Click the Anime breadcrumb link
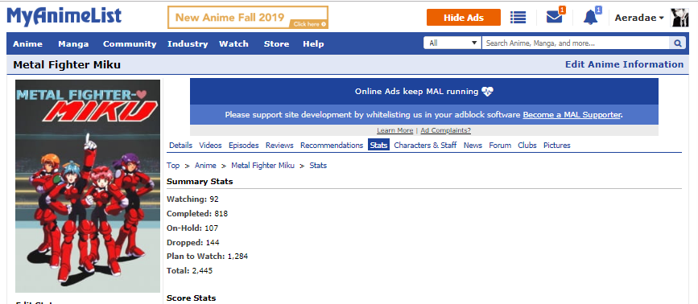698x304 pixels. (205, 166)
